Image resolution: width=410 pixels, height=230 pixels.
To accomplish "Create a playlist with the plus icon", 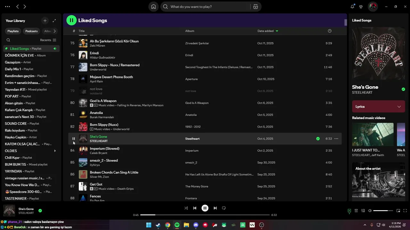I will pos(45,21).
